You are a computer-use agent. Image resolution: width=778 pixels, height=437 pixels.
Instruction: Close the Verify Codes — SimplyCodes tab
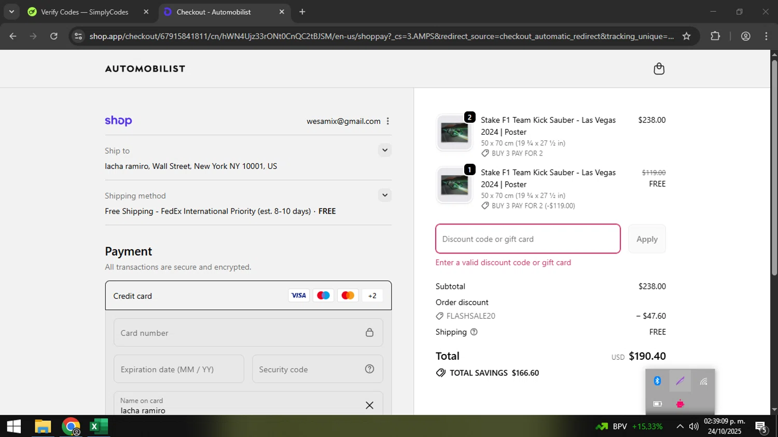pos(146,11)
